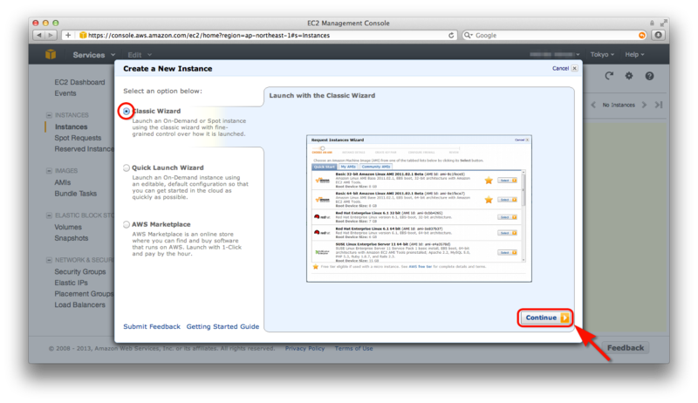The width and height of the screenshot is (698, 403).
Task: Open Snapshots in the sidebar
Action: tap(72, 238)
